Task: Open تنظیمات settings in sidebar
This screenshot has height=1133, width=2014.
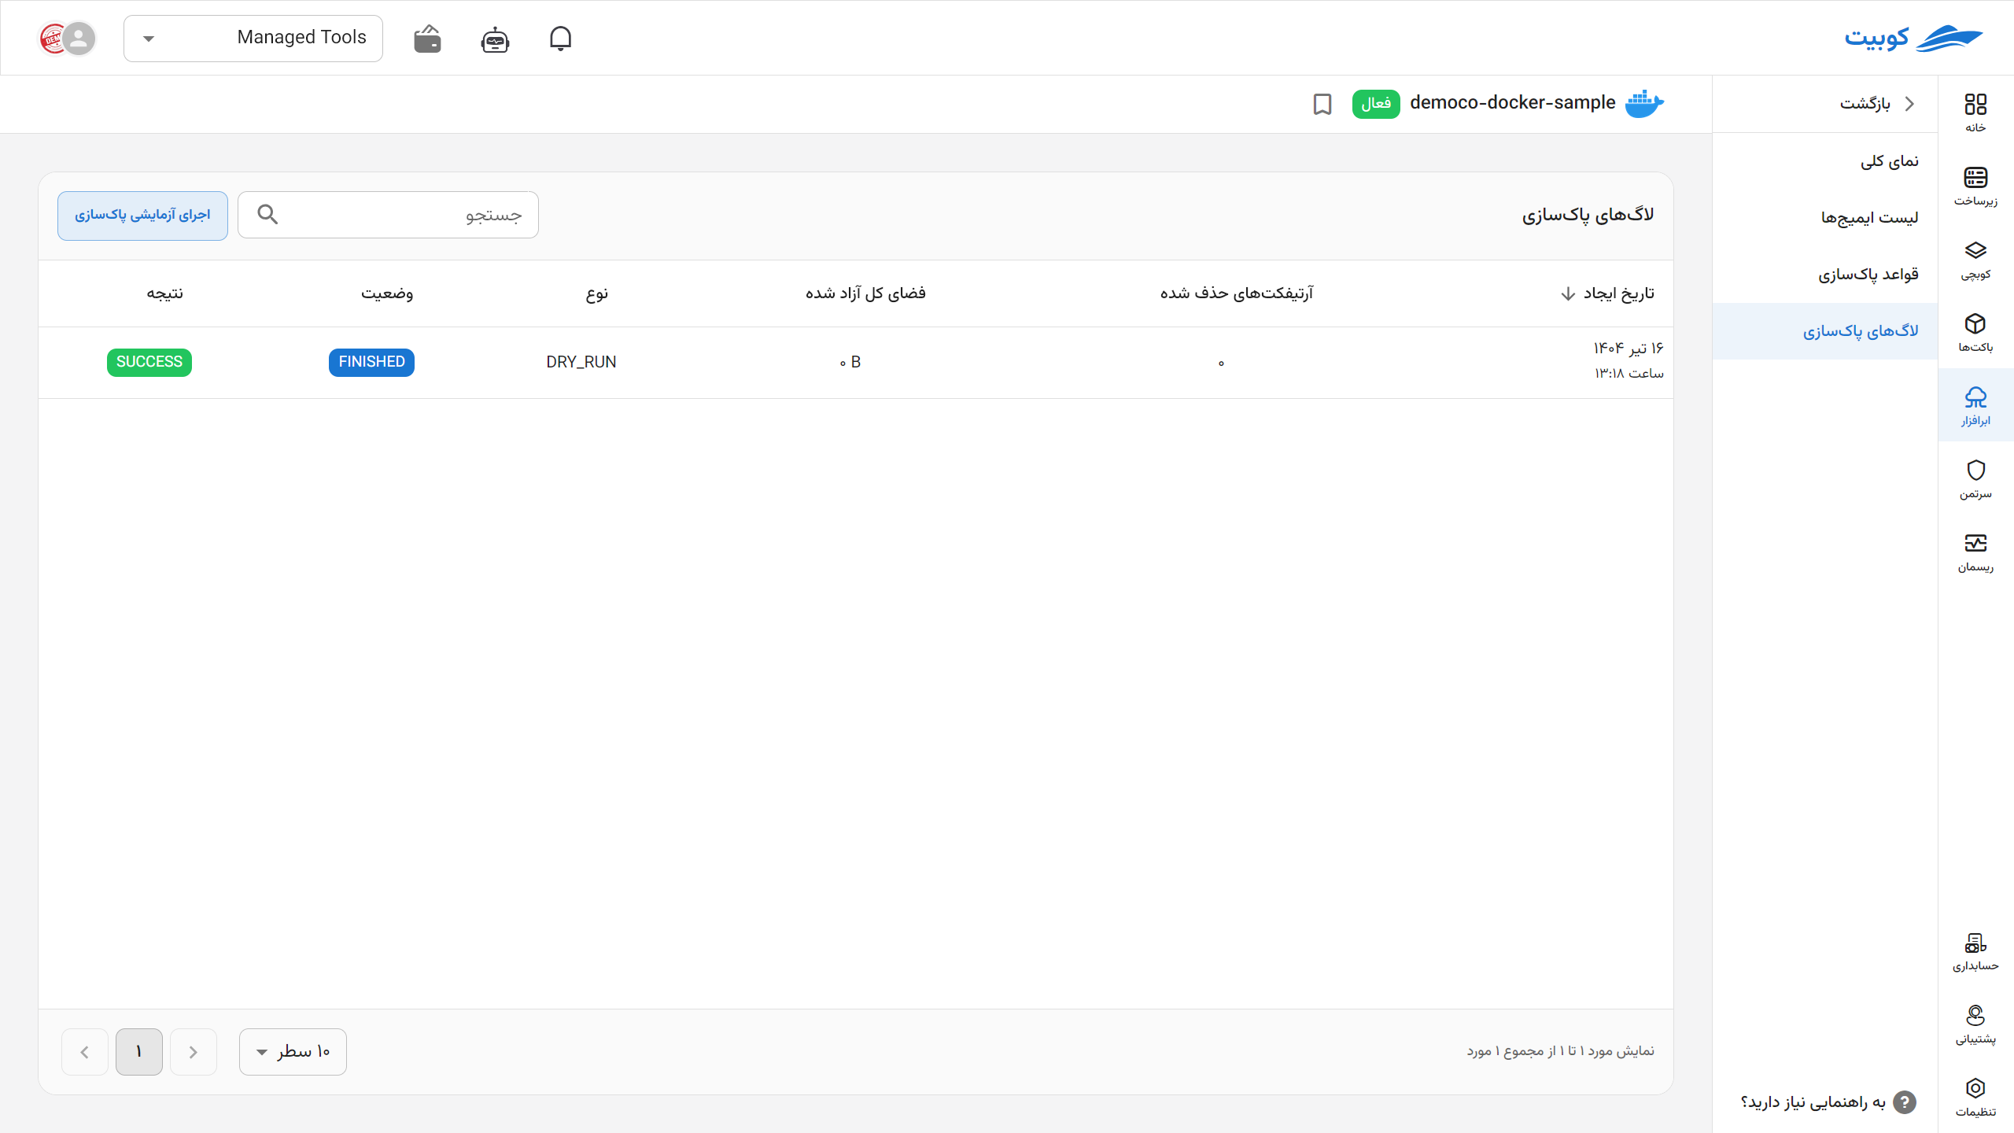Action: pos(1975,1098)
